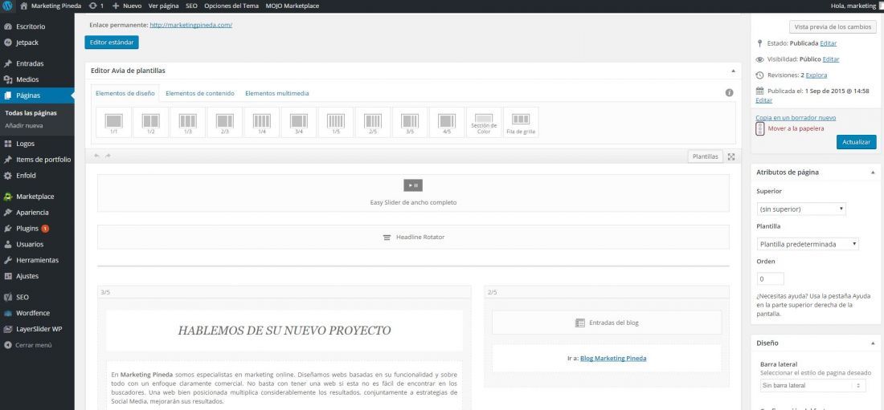Open the Nuevo menu in admin bar
The width and height of the screenshot is (884, 410).
point(127,6)
